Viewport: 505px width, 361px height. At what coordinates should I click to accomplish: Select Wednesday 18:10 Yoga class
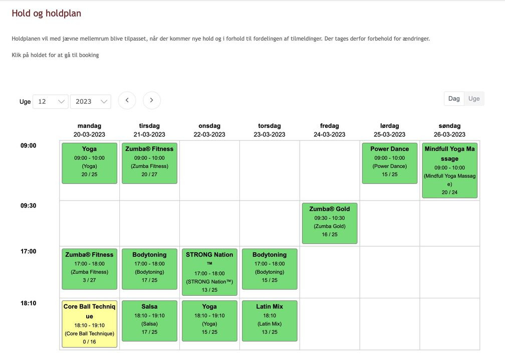209,321
